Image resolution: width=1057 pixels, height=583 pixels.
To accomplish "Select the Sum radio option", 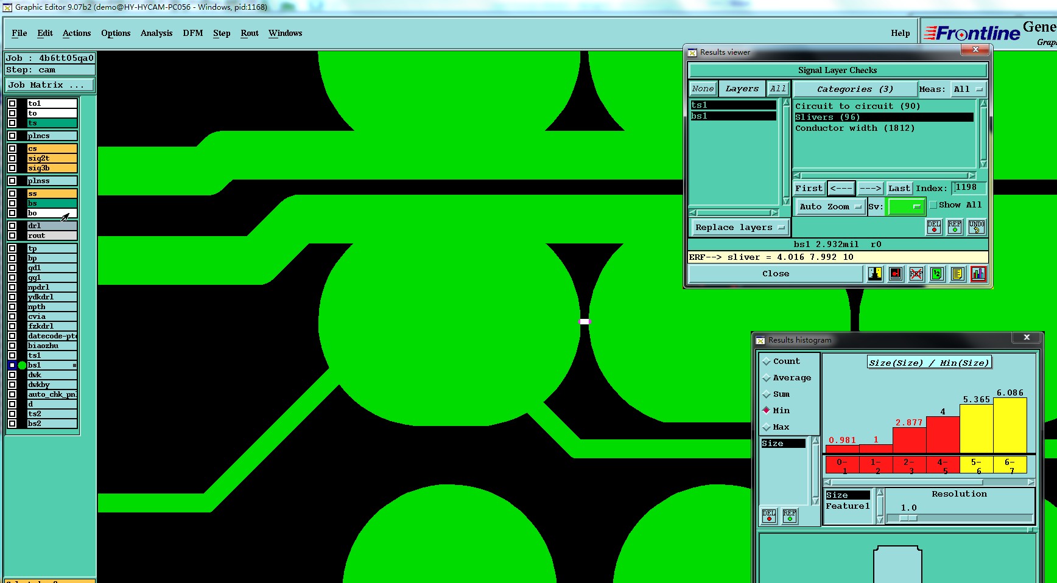I will pyautogui.click(x=767, y=394).
